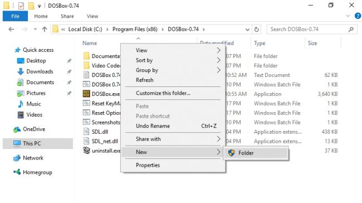Select the Video Codec folder icon
The height and width of the screenshot is (203, 362).
(x=86, y=65)
